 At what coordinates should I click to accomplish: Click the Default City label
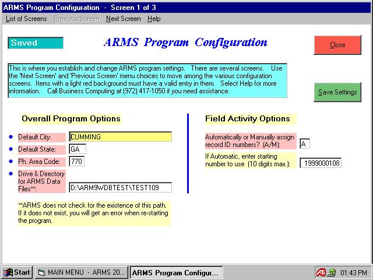pos(41,137)
